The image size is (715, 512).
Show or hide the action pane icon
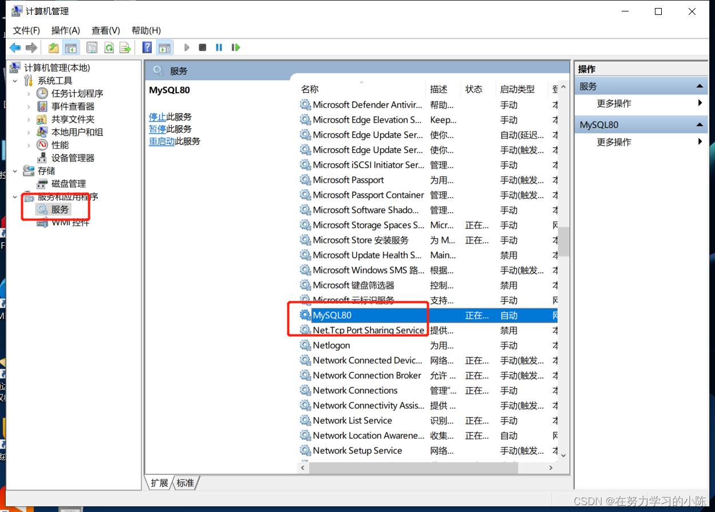(x=164, y=48)
